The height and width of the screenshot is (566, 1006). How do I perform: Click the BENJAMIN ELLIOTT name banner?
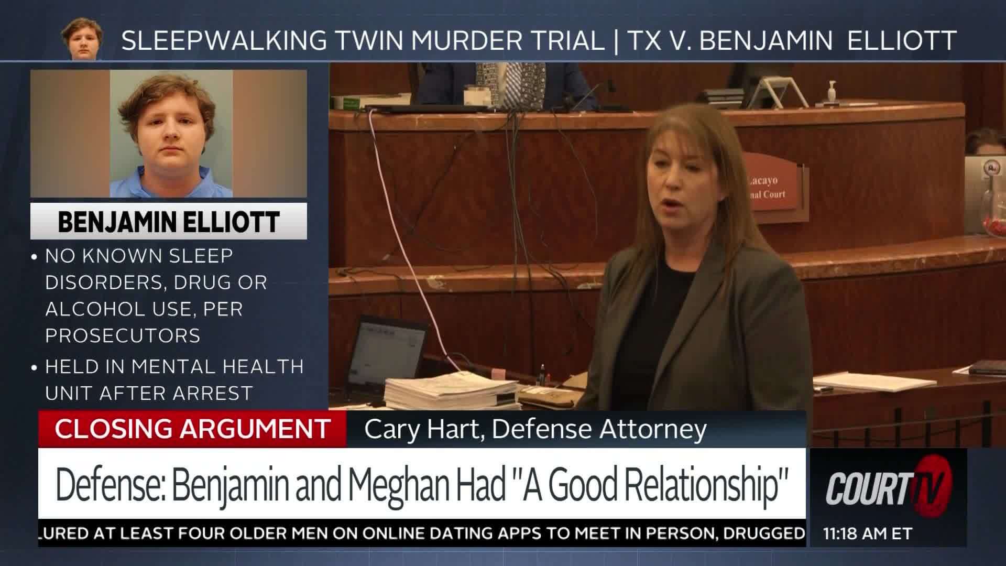pos(168,221)
